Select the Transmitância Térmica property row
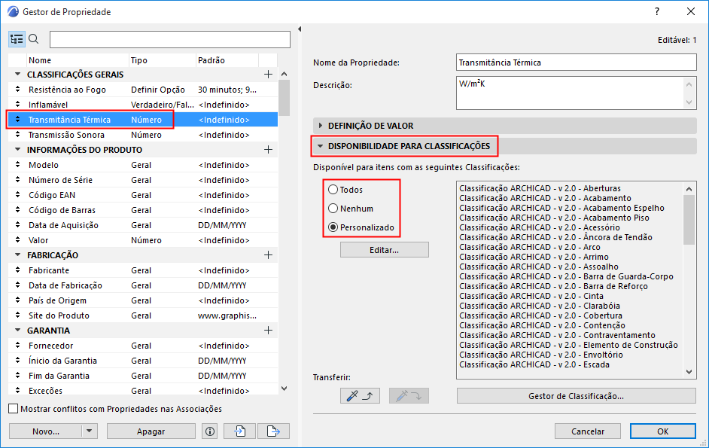 click(x=143, y=120)
